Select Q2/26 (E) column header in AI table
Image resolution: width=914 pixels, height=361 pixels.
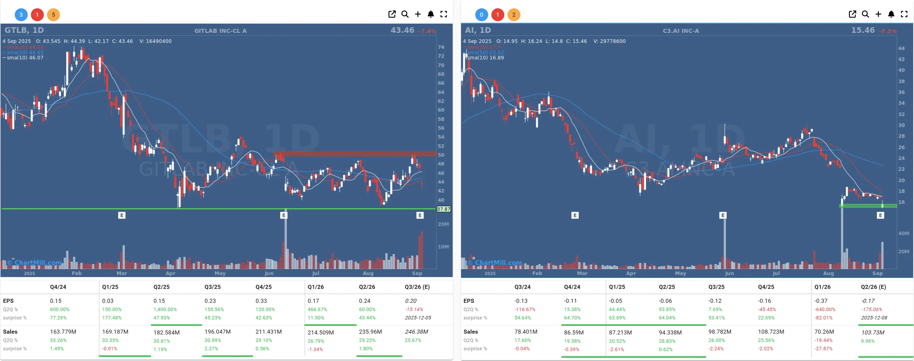click(x=873, y=287)
